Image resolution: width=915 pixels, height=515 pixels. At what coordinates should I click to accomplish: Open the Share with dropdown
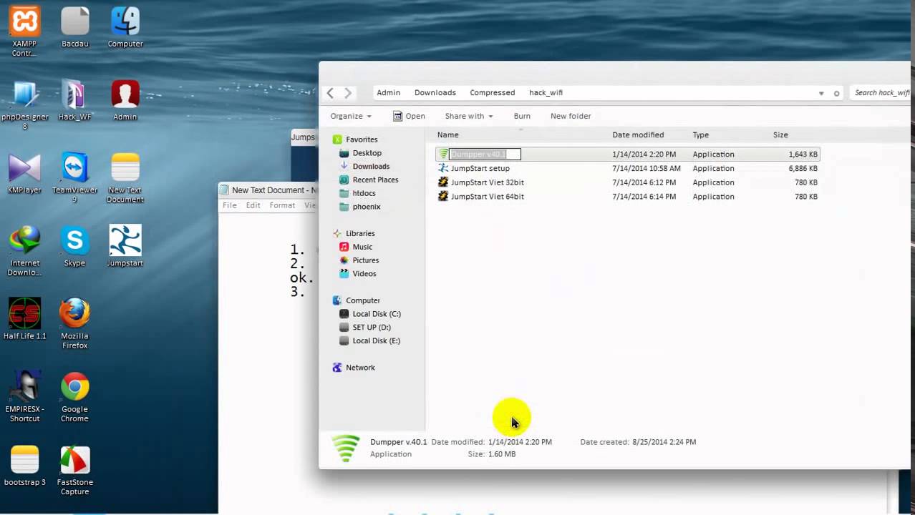click(x=469, y=116)
